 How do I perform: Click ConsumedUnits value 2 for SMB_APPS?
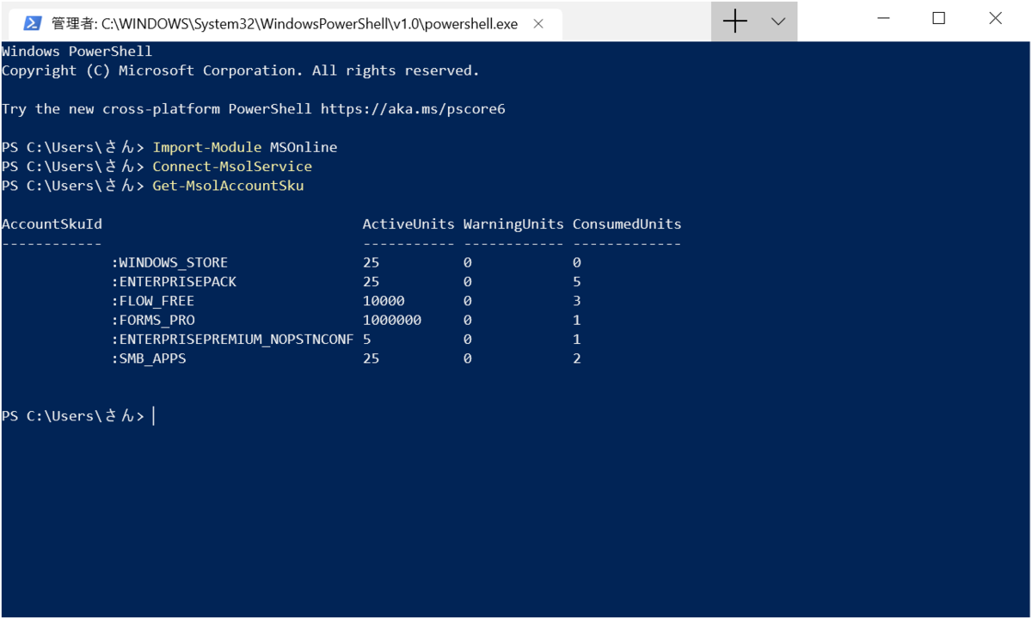pyautogui.click(x=577, y=359)
